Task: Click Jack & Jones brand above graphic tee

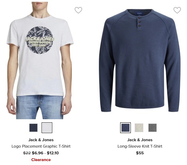Action: point(41,140)
